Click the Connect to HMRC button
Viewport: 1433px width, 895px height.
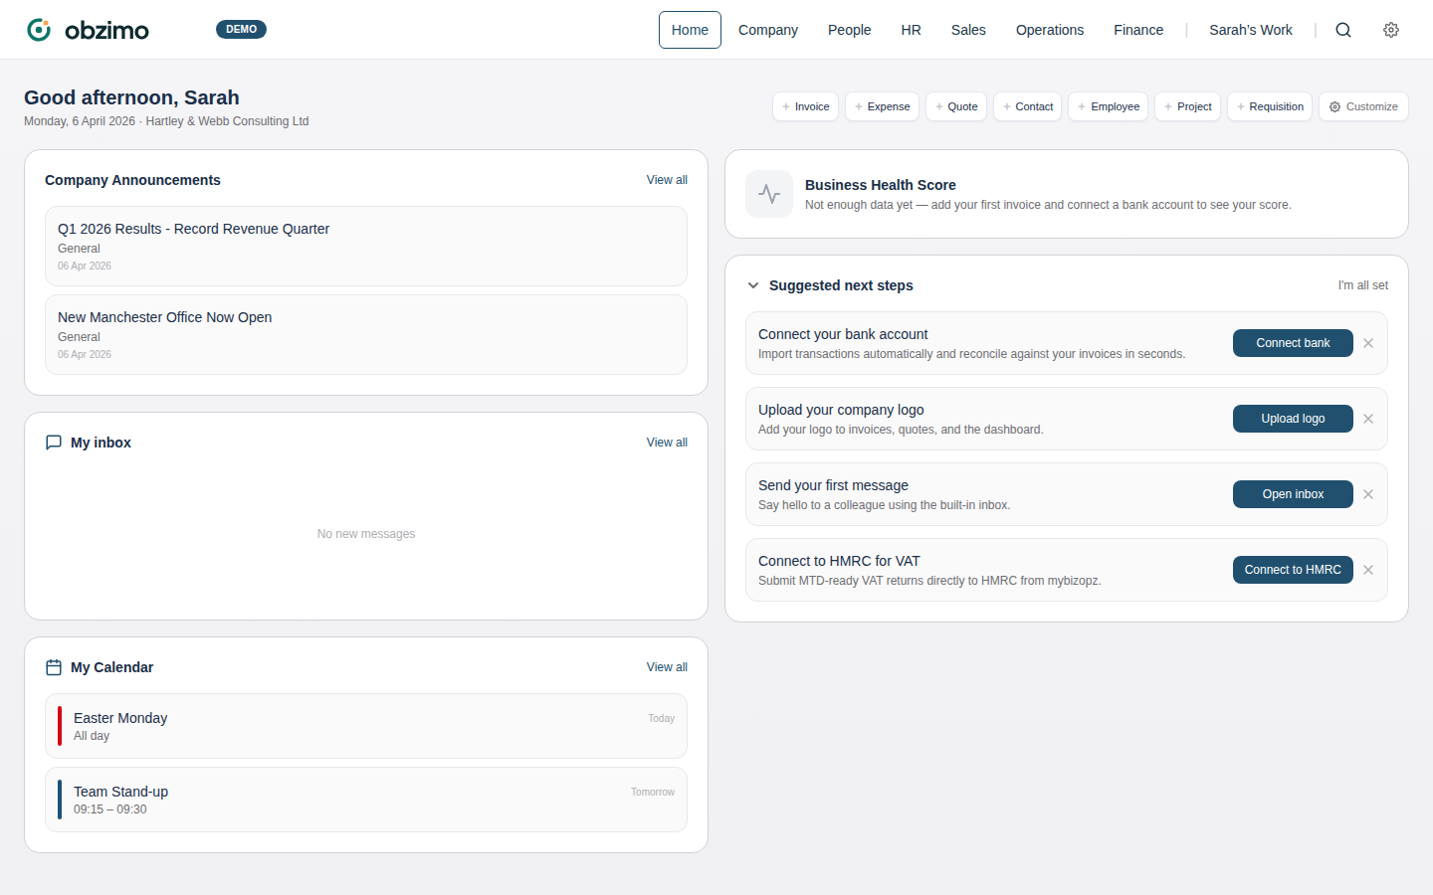(x=1293, y=570)
